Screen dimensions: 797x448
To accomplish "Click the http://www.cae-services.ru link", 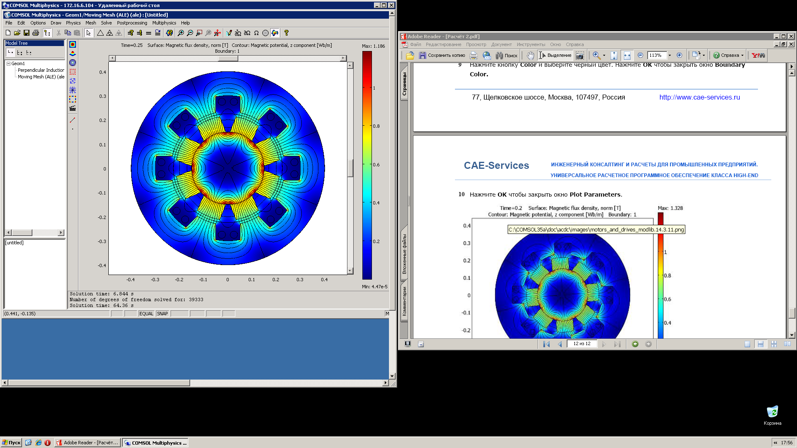I will point(699,97).
